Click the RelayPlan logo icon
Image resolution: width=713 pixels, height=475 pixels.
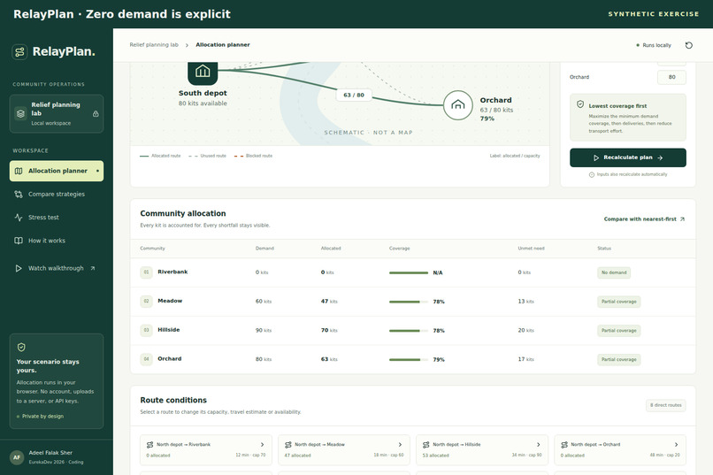(x=19, y=52)
